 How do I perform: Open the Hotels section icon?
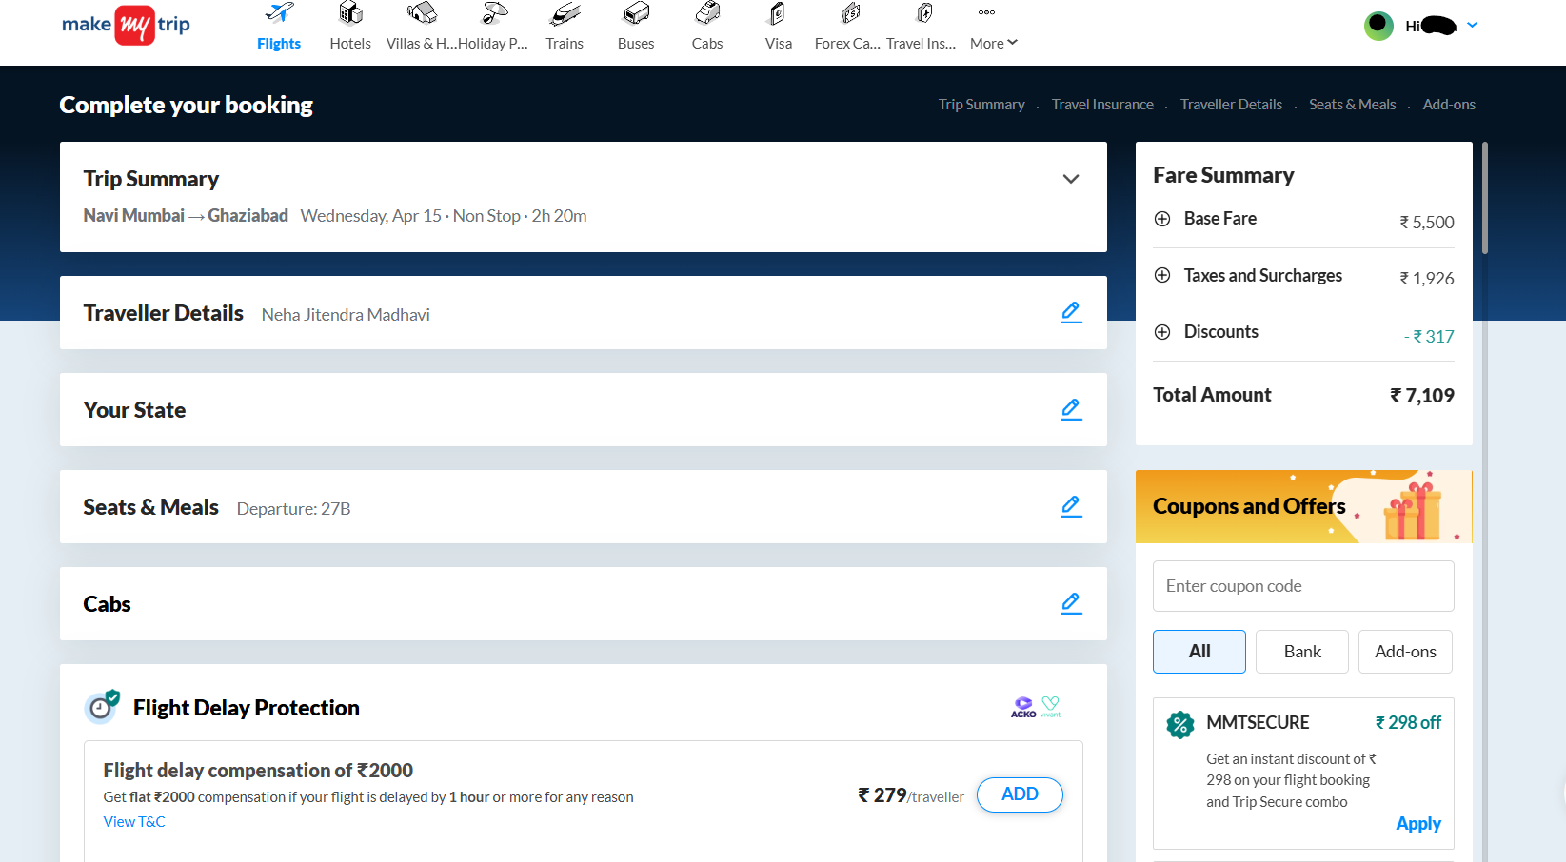[350, 14]
